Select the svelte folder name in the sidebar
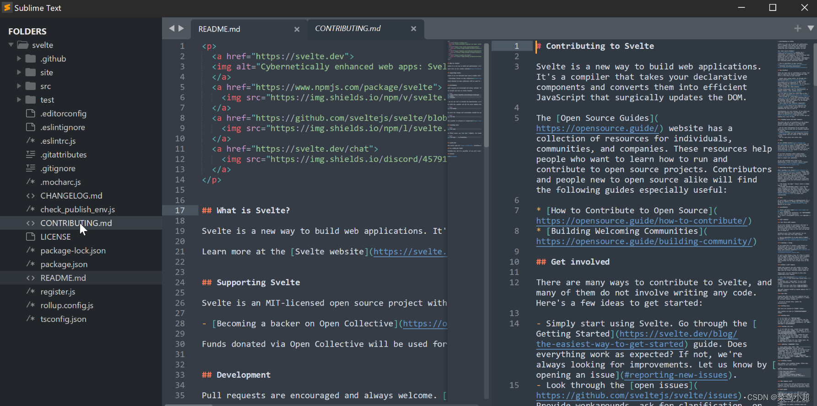Viewport: 817px width, 406px height. click(43, 45)
